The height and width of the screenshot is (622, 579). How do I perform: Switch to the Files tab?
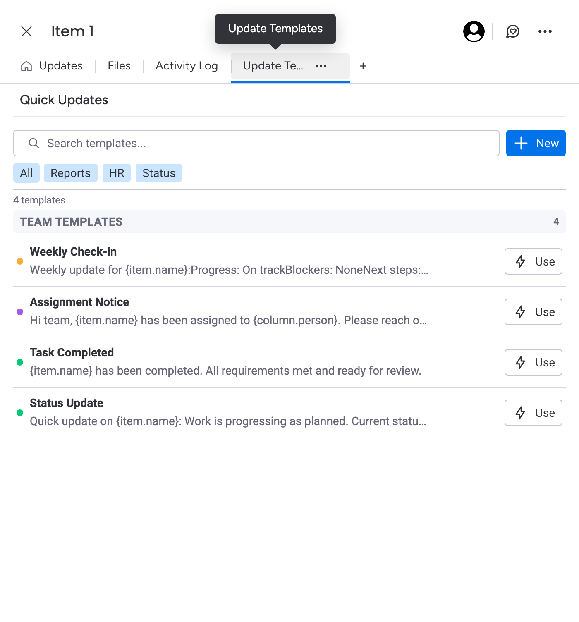coord(119,66)
